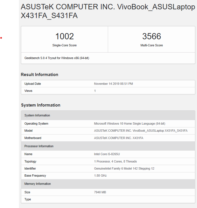
Task: Select Microsoft Windows 10 Home Single Language value
Action: pos(130,123)
